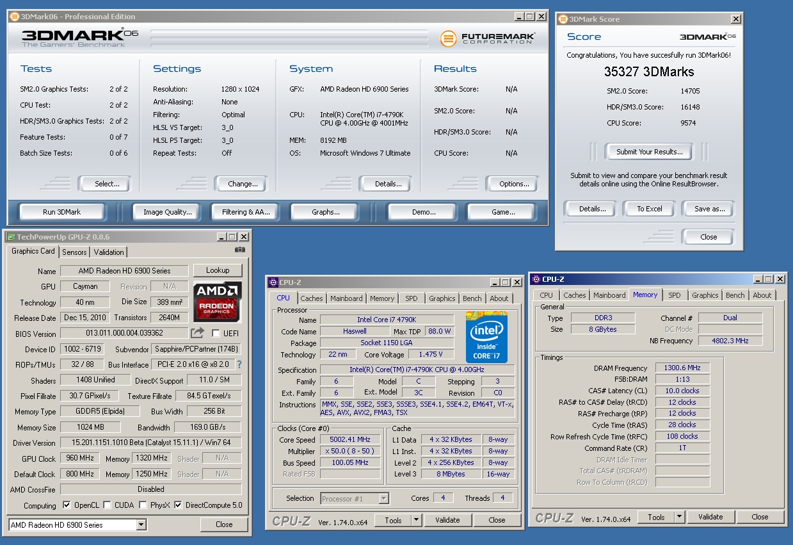
Task: Click Core Voltage 1.475 V value
Action: (431, 354)
